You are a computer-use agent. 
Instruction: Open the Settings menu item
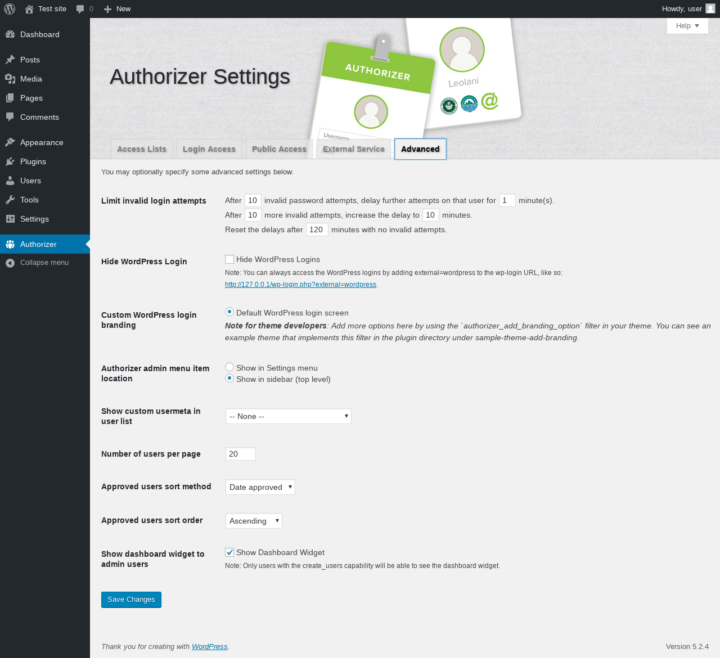pos(45,219)
